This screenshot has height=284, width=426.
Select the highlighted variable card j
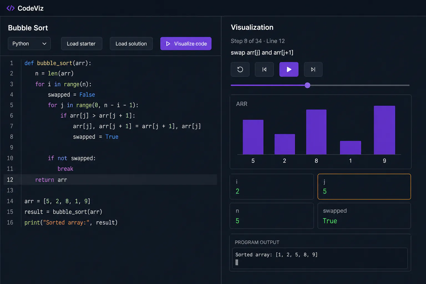pyautogui.click(x=364, y=187)
